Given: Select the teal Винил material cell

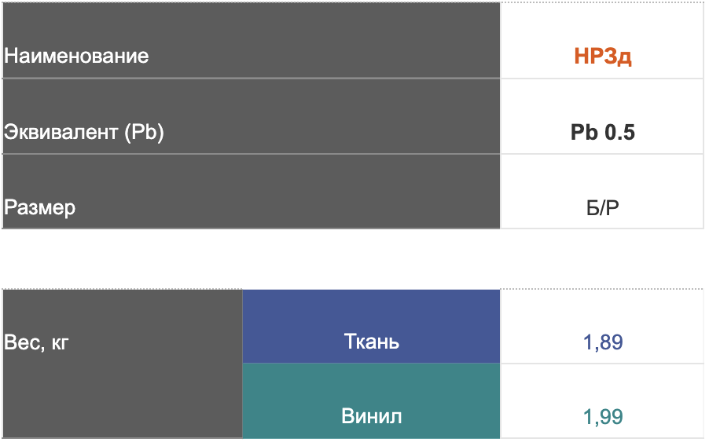Looking at the screenshot, I should click(x=371, y=401).
